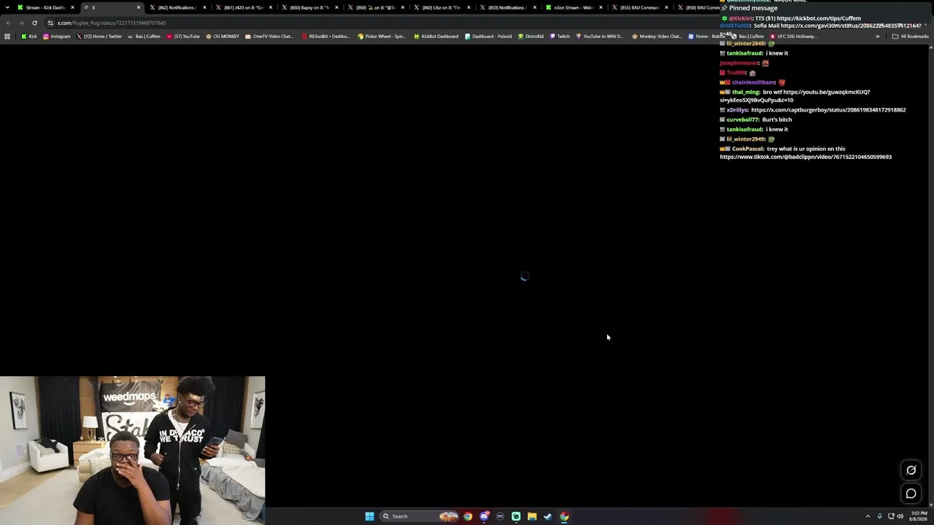Open the apps grid in bookmarks bar
The width and height of the screenshot is (934, 525).
point(8,36)
